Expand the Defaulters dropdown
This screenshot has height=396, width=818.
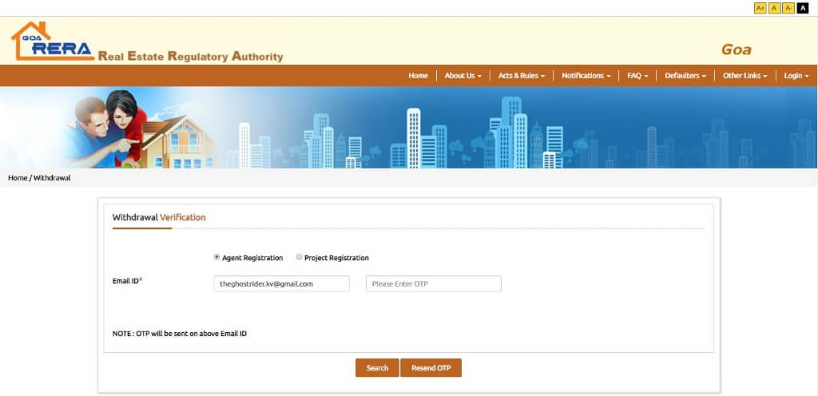tap(685, 76)
